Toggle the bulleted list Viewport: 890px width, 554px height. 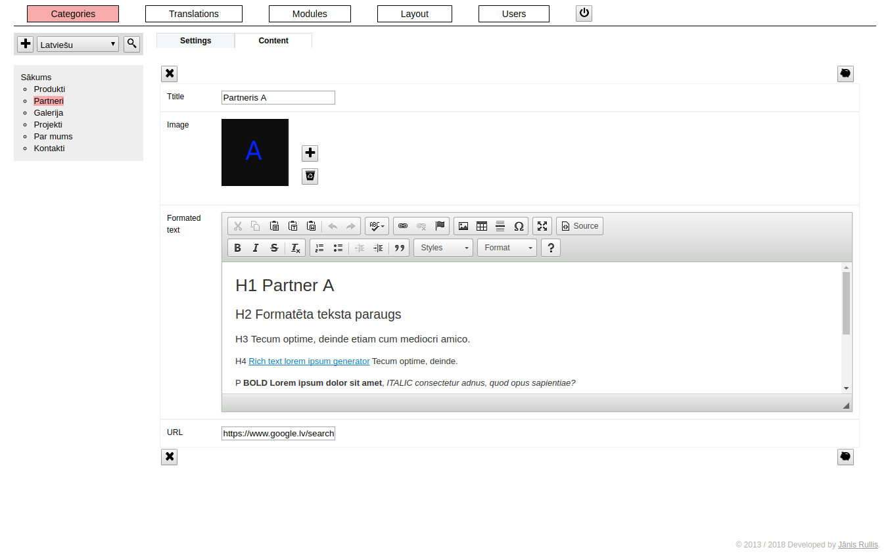(x=338, y=248)
